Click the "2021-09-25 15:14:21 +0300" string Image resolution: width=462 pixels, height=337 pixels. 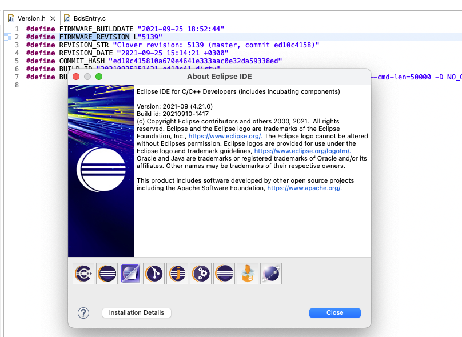[x=173, y=53]
